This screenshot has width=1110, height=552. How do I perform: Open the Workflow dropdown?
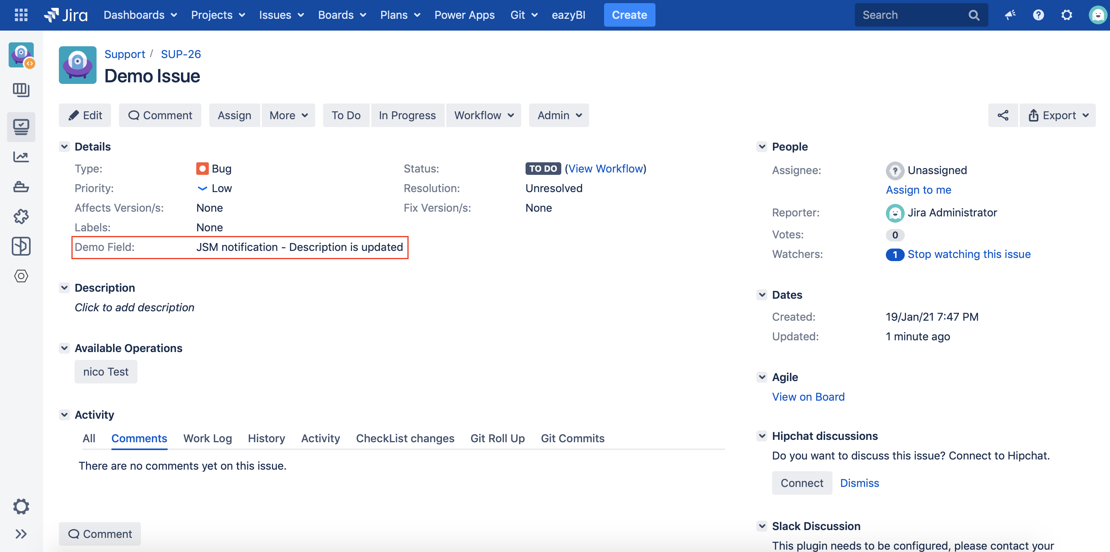point(484,115)
